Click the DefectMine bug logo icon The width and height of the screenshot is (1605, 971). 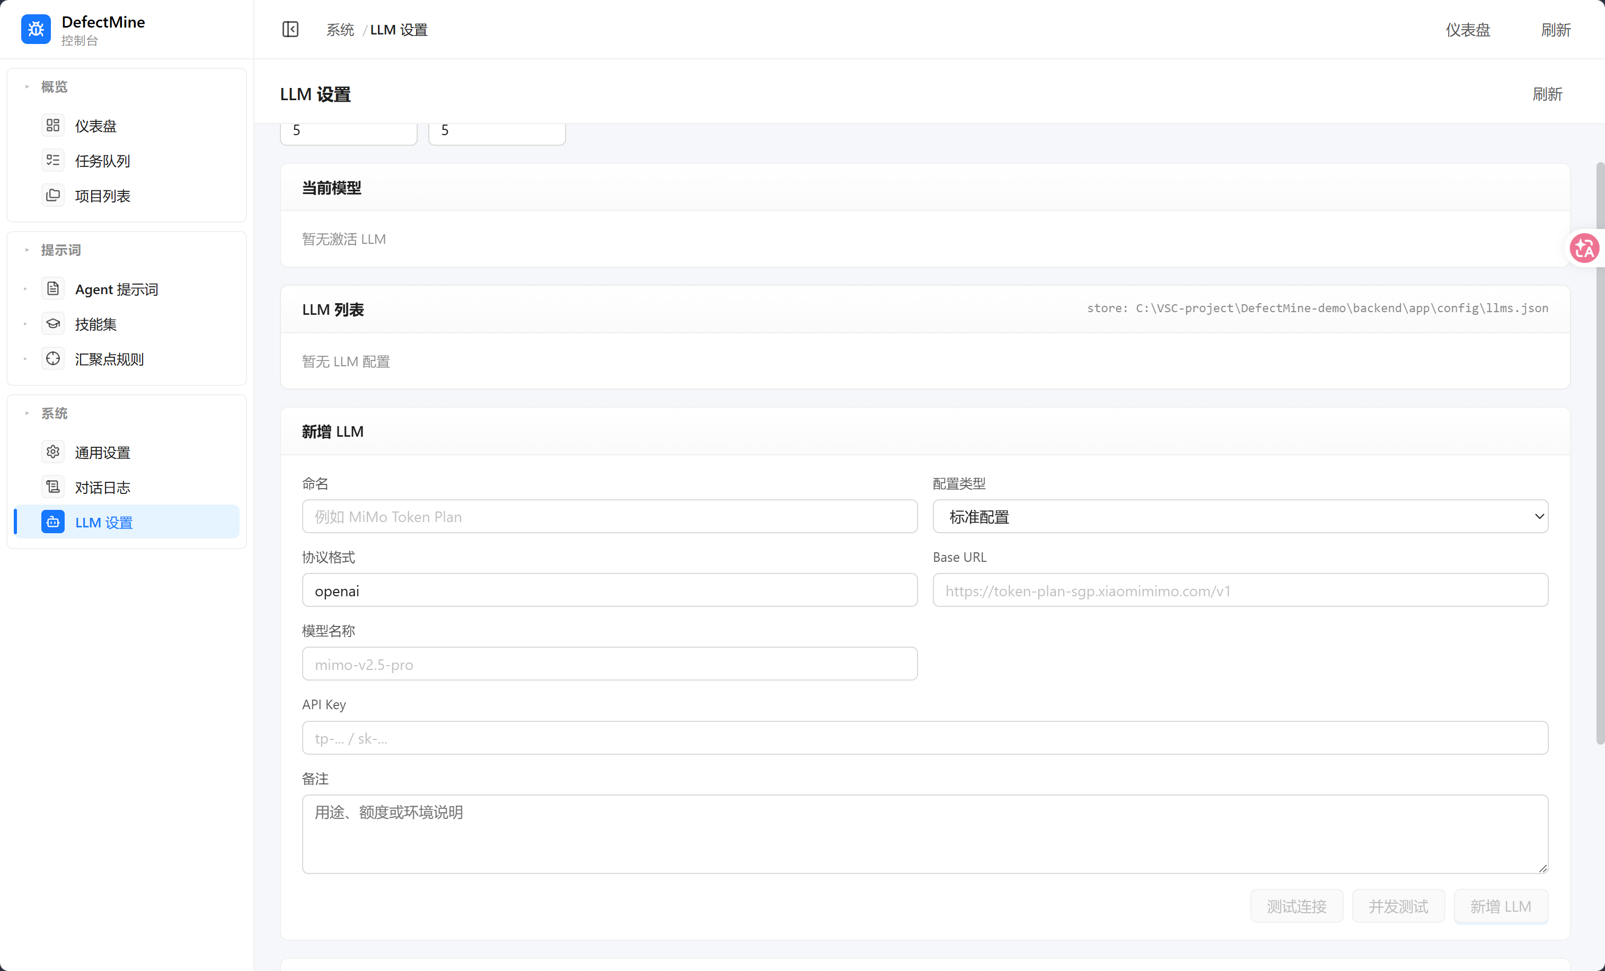click(36, 29)
